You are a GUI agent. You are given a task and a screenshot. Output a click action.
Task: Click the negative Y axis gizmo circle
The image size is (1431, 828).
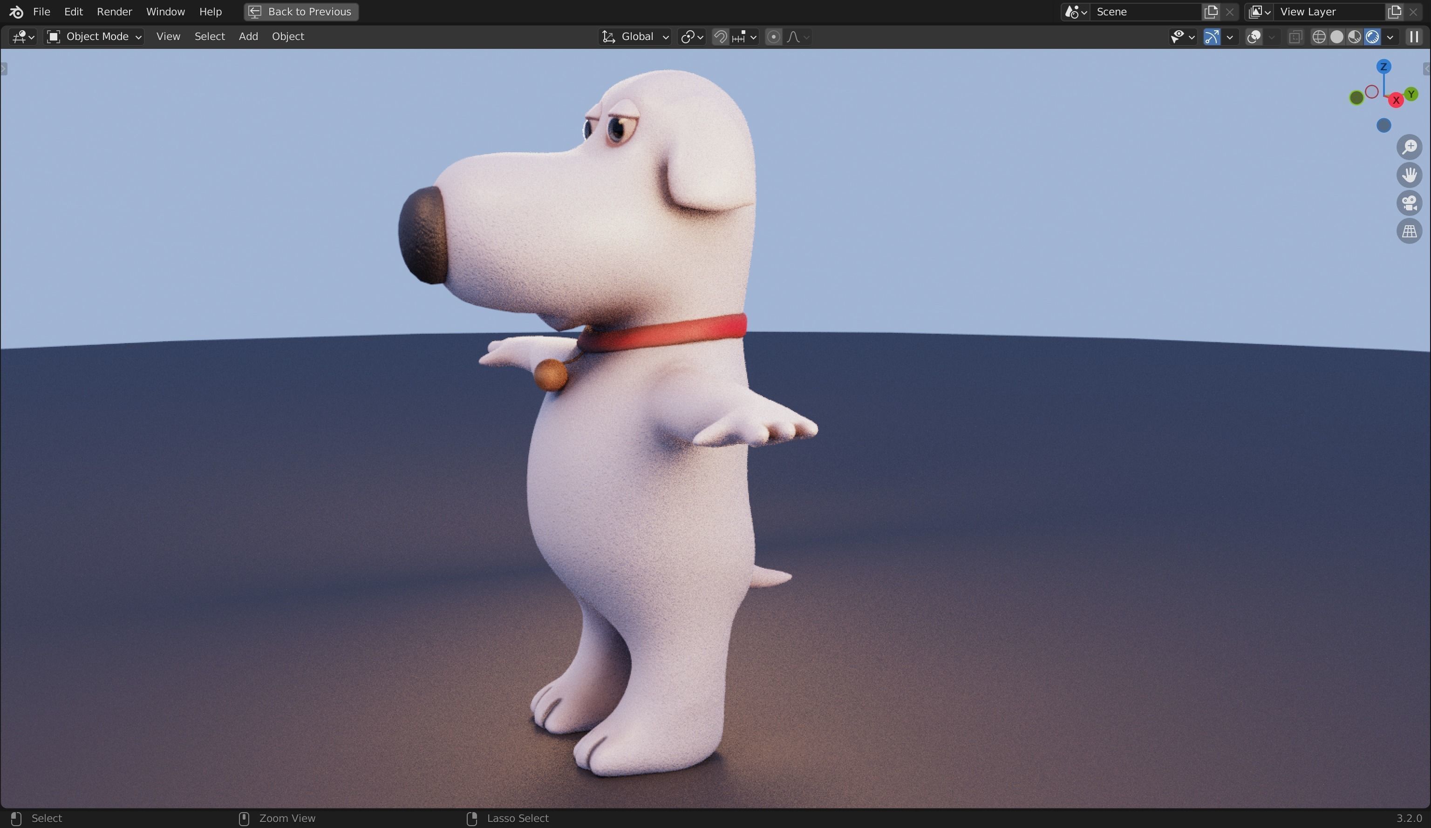[1356, 98]
